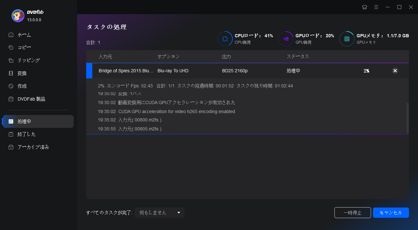The width and height of the screenshot is (418, 230).
Task: Select the リッピング ripper icon
Action: tap(11, 60)
